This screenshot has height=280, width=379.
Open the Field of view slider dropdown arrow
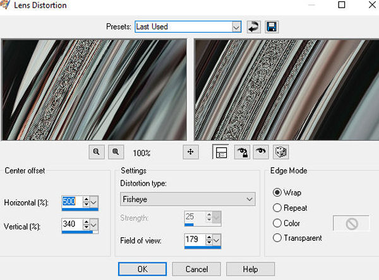pos(217,240)
